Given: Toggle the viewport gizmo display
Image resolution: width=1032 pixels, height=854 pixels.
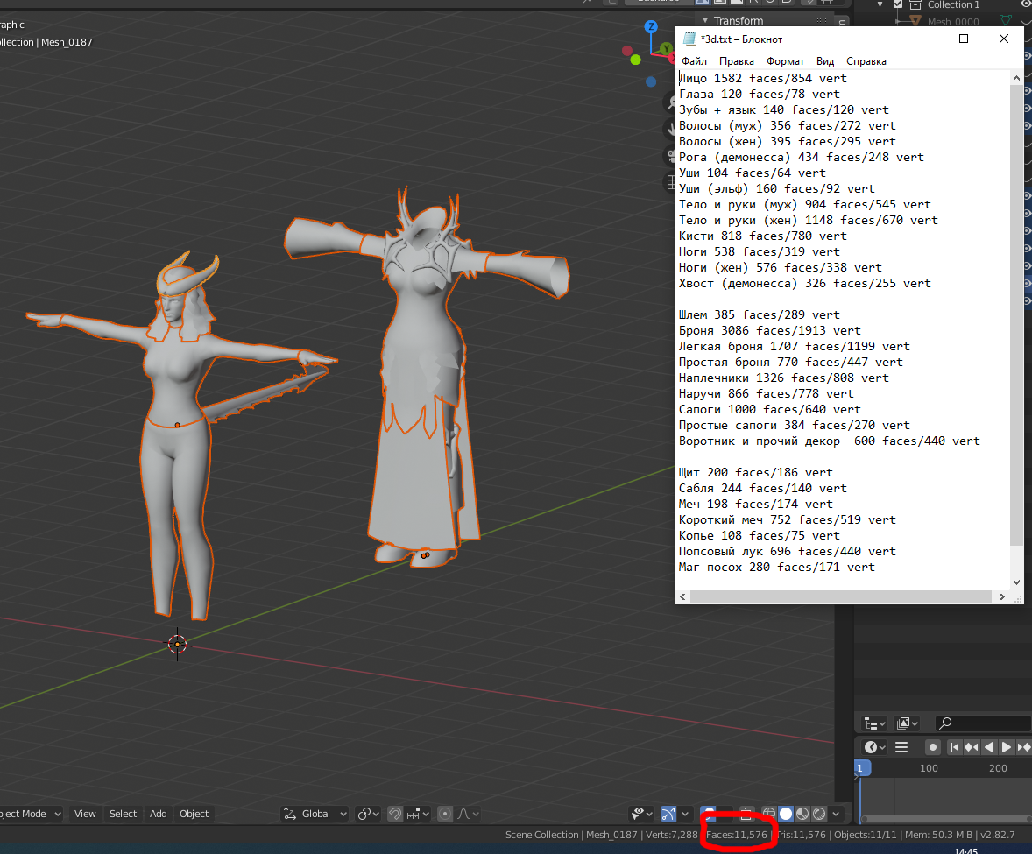Looking at the screenshot, I should 668,814.
